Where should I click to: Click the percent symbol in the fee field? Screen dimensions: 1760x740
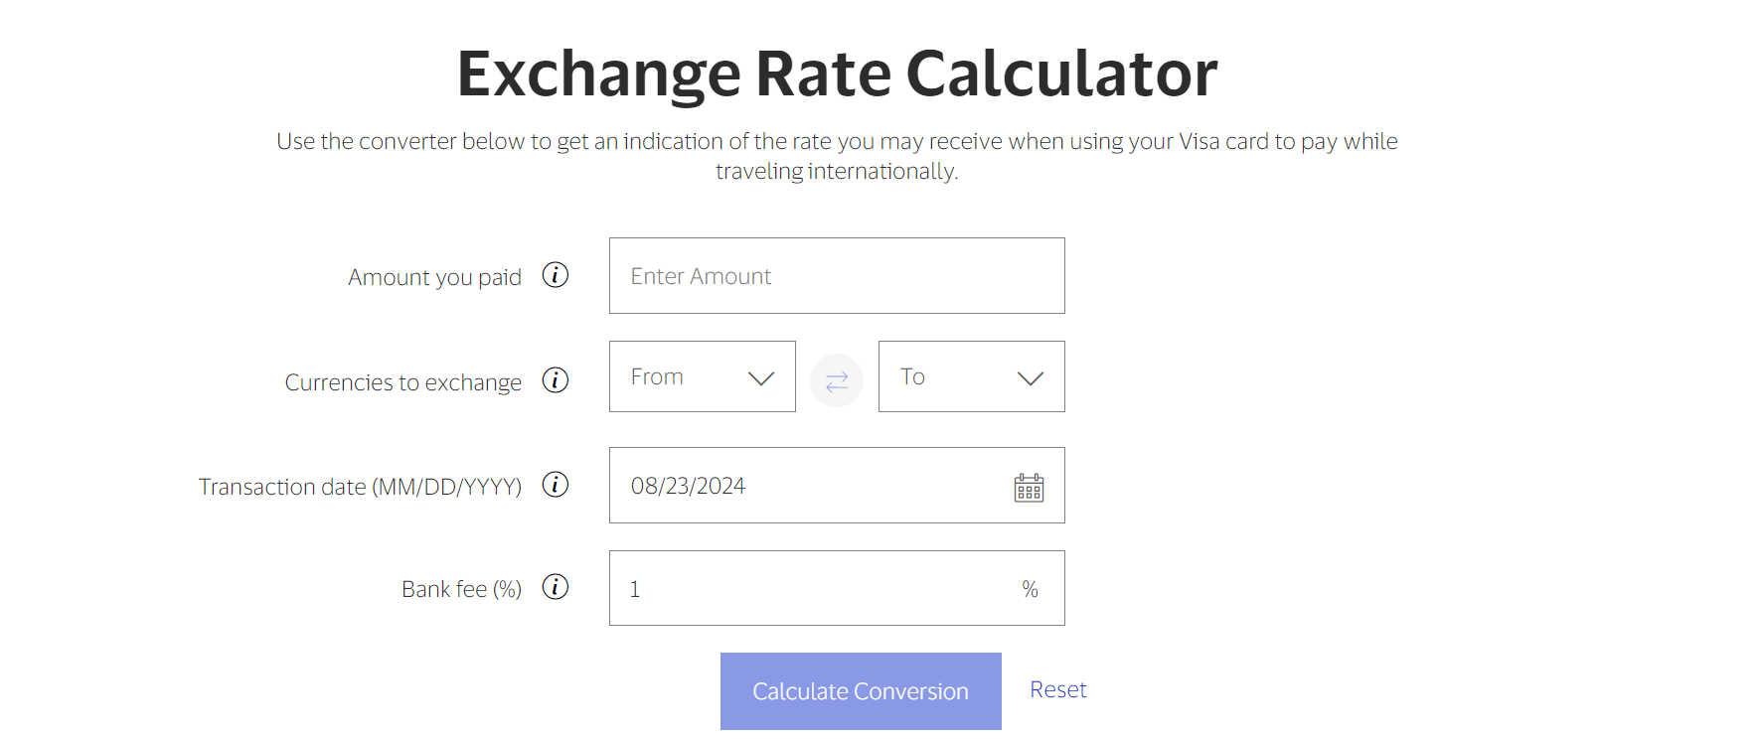click(x=1030, y=588)
